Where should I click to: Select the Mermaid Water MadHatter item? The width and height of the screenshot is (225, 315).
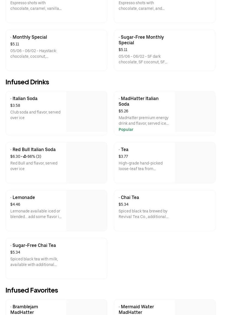136,309
